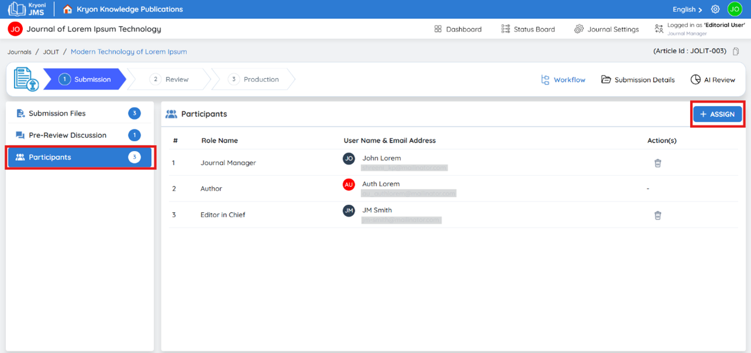751x353 pixels.
Task: Click the article document icon beside workflow steps
Action: [x=26, y=79]
